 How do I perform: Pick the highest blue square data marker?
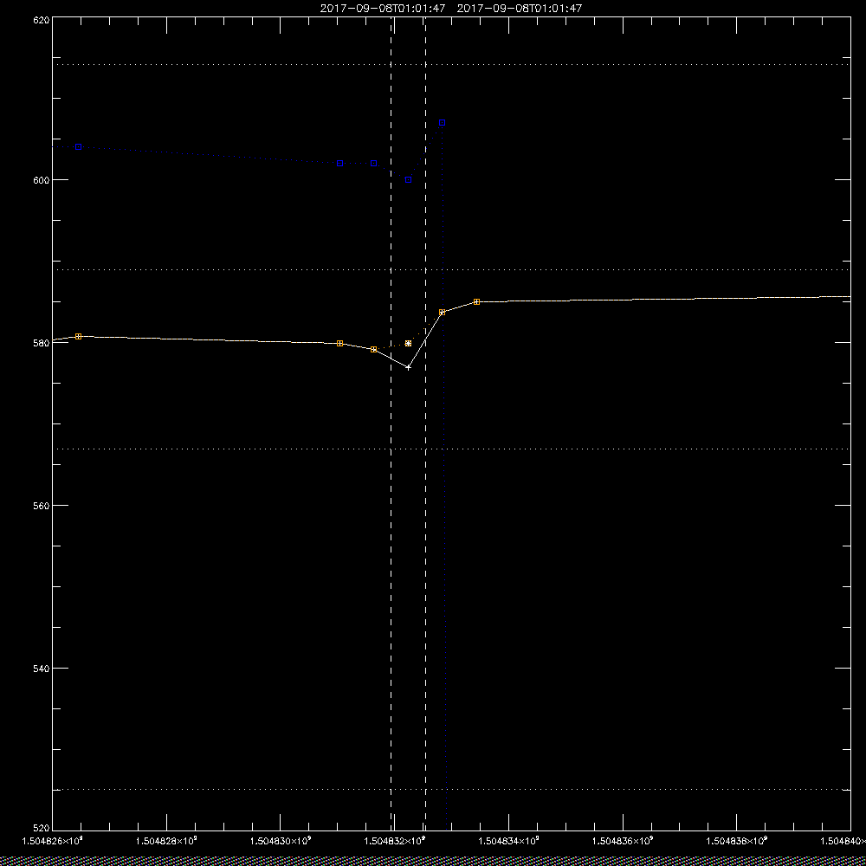[x=442, y=123]
